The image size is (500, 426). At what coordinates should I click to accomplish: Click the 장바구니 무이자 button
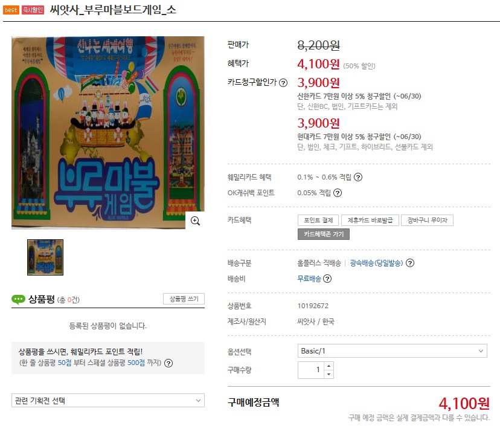428,220
